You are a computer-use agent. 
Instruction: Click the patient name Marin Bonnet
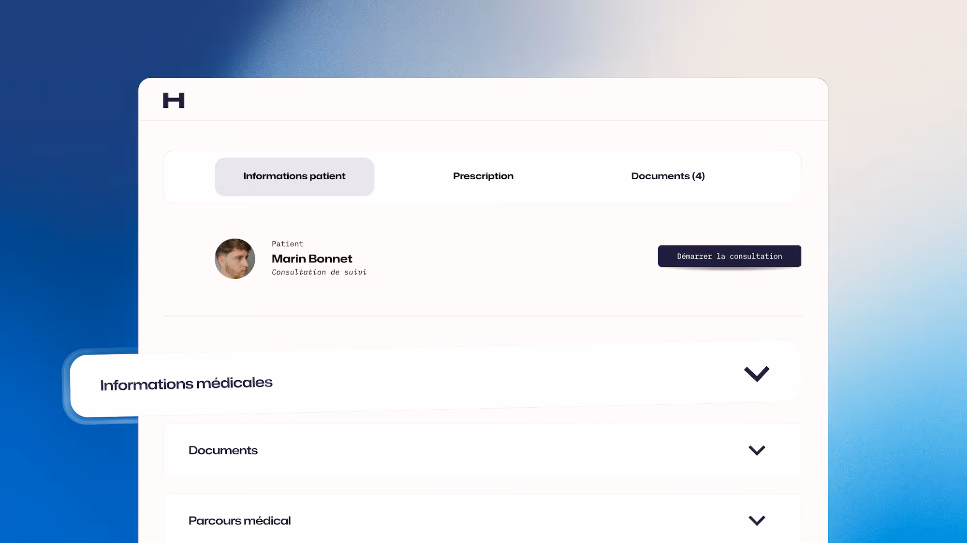(312, 259)
